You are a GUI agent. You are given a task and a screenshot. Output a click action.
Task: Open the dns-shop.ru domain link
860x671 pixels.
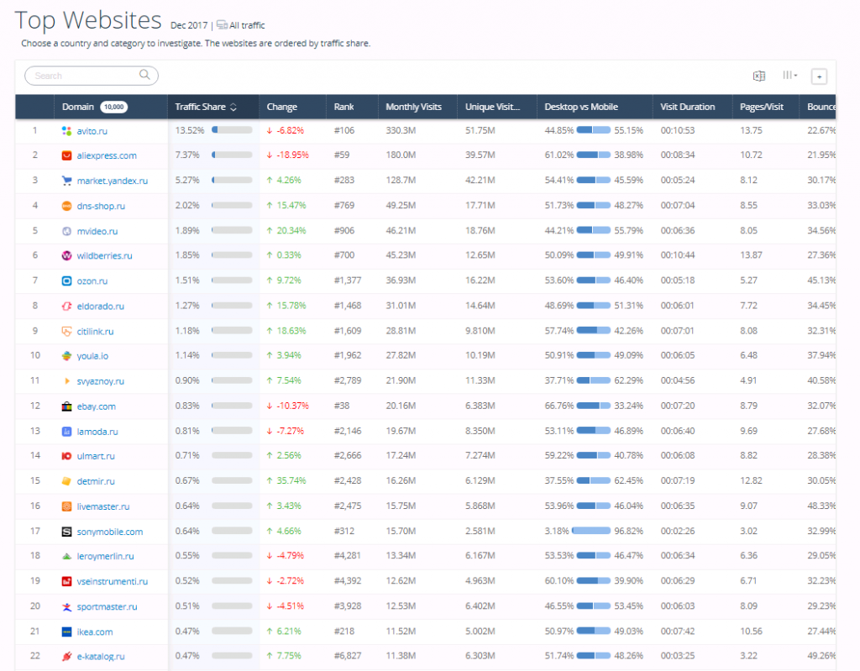coord(101,206)
